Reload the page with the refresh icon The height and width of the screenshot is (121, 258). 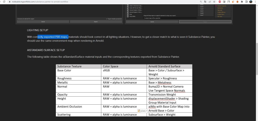click(x=4, y=2)
